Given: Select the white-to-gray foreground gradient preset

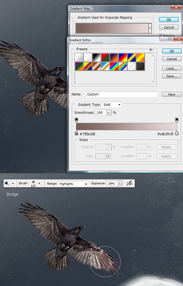Looking at the screenshot, I should point(79,57).
